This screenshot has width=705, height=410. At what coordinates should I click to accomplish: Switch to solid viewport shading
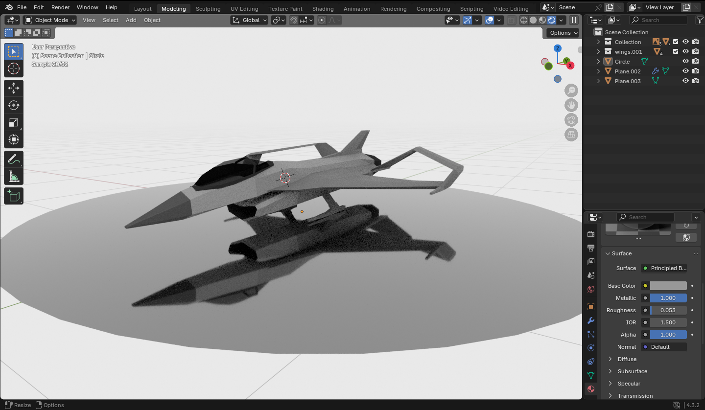point(533,20)
